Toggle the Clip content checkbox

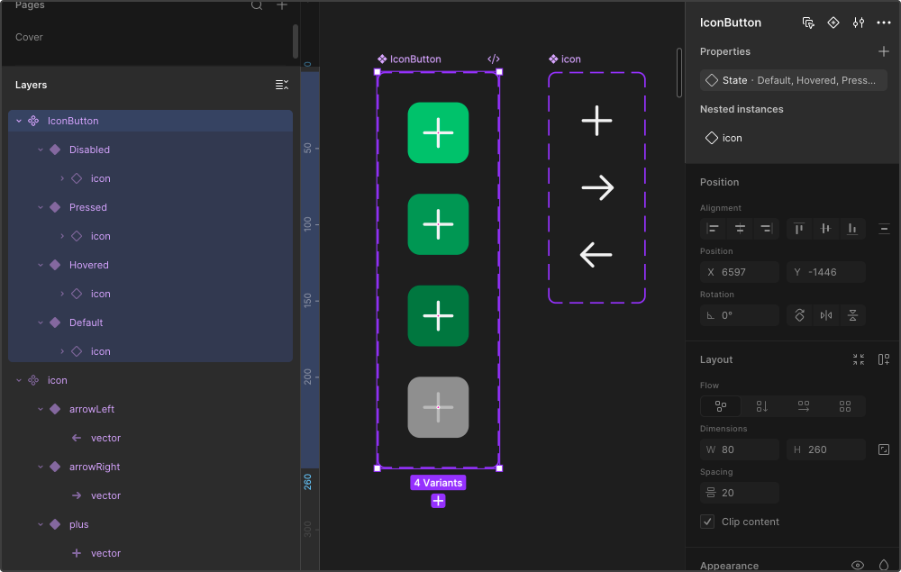[707, 522]
